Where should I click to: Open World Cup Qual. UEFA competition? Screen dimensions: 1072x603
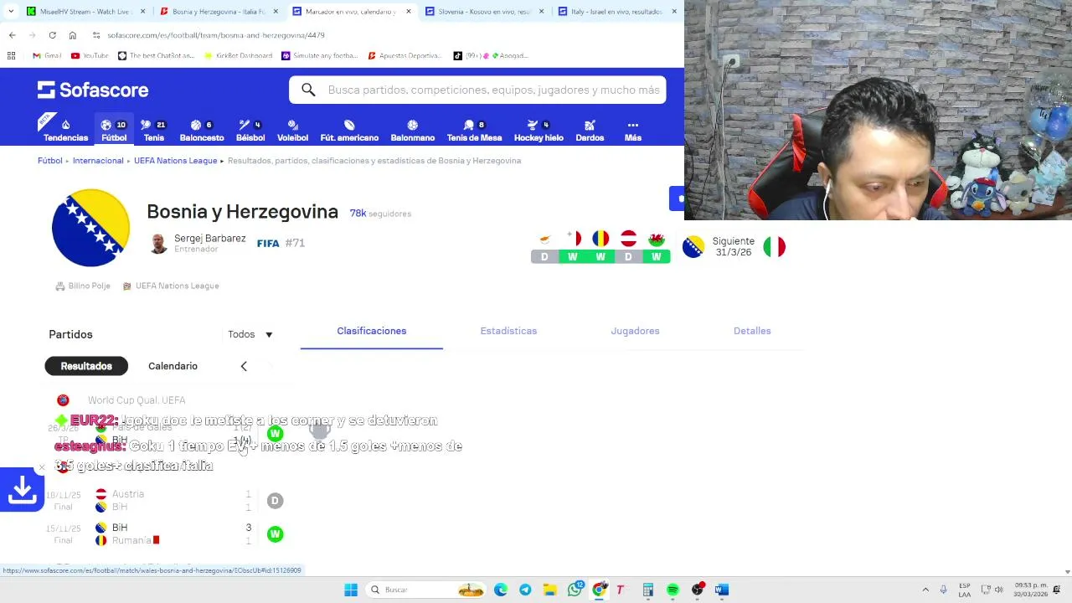tap(137, 400)
